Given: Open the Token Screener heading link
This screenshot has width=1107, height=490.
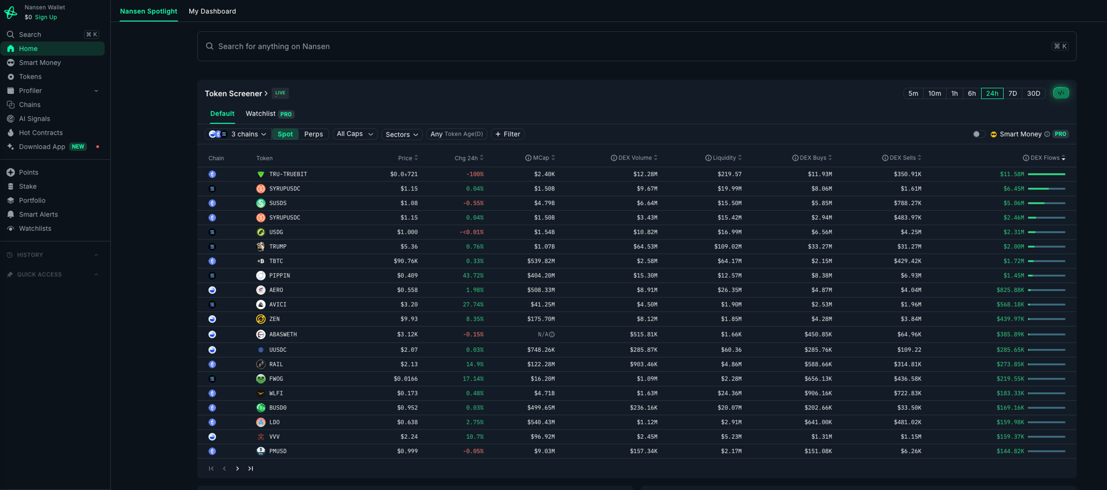Looking at the screenshot, I should click(236, 93).
